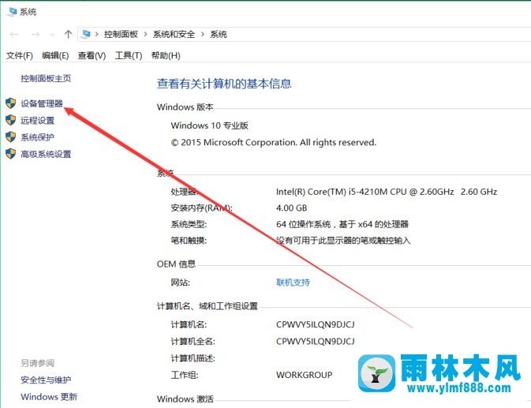
Task: Click the Forward navigation arrow
Action: [36, 35]
